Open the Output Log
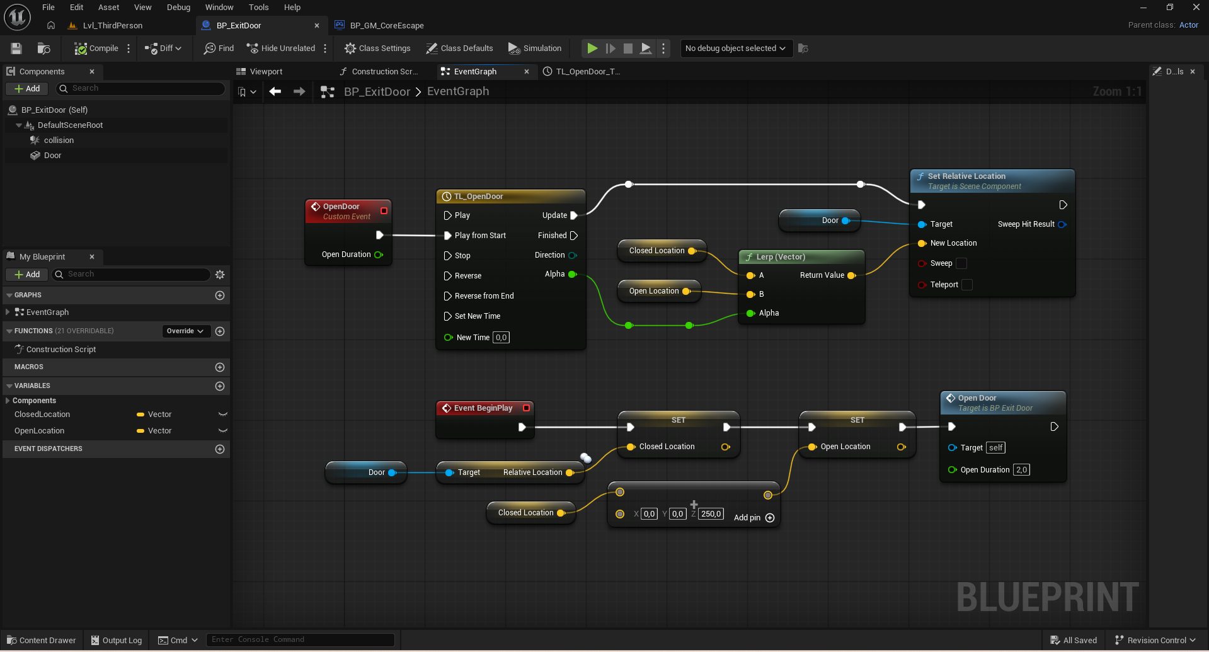The width and height of the screenshot is (1209, 652). tap(117, 641)
